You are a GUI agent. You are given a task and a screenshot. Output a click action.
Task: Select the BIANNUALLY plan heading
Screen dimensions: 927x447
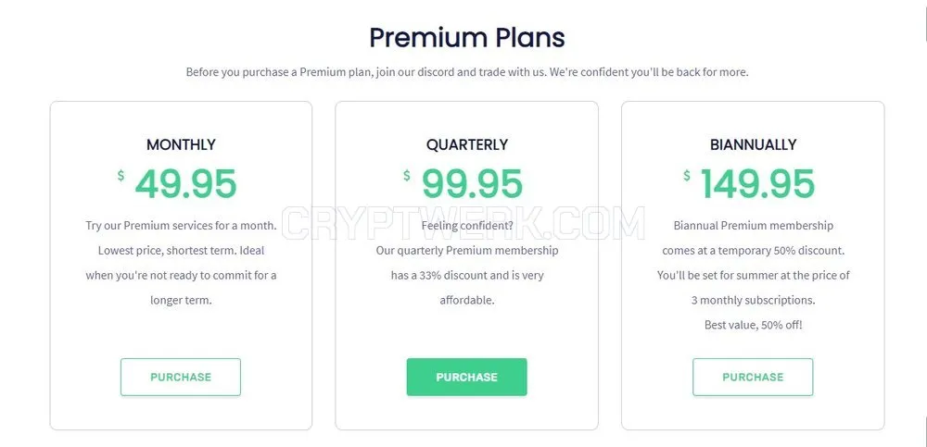click(753, 144)
